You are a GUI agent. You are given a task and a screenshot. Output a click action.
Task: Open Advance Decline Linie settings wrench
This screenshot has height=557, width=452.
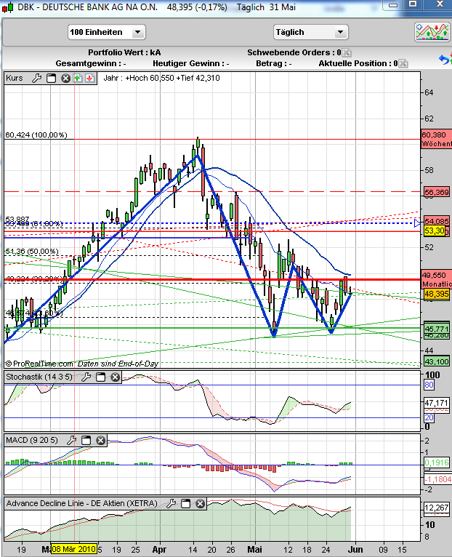coord(171,503)
